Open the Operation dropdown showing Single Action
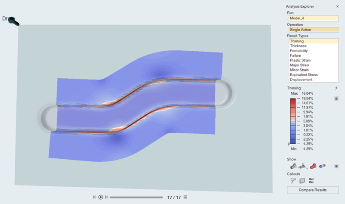This screenshot has width=345, height=204. click(313, 30)
